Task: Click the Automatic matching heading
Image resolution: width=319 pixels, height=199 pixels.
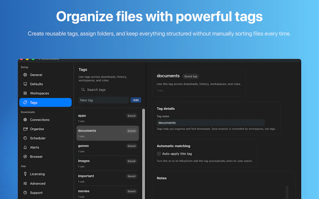Action: click(x=173, y=146)
